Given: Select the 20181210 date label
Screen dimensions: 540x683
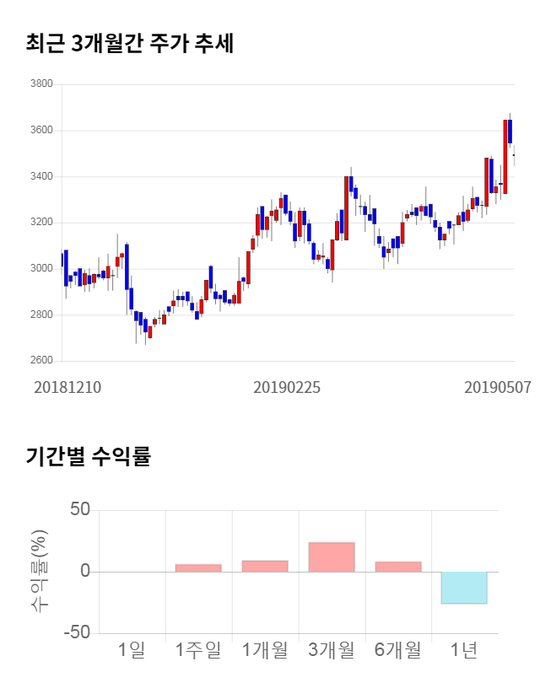Looking at the screenshot, I should (67, 387).
